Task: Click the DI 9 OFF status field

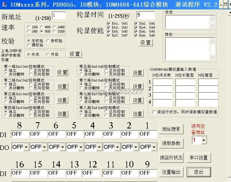Action: [x=148, y=173]
